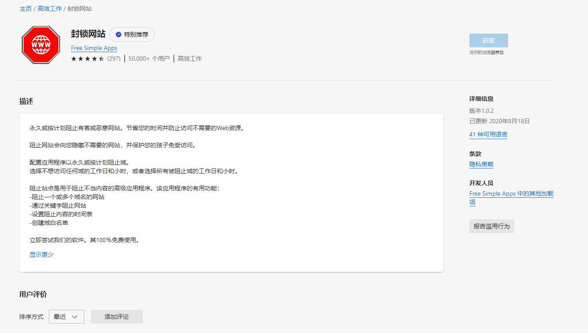The height and width of the screenshot is (333, 588).
Task: Click the 用户评价 section heading
Action: (33, 294)
